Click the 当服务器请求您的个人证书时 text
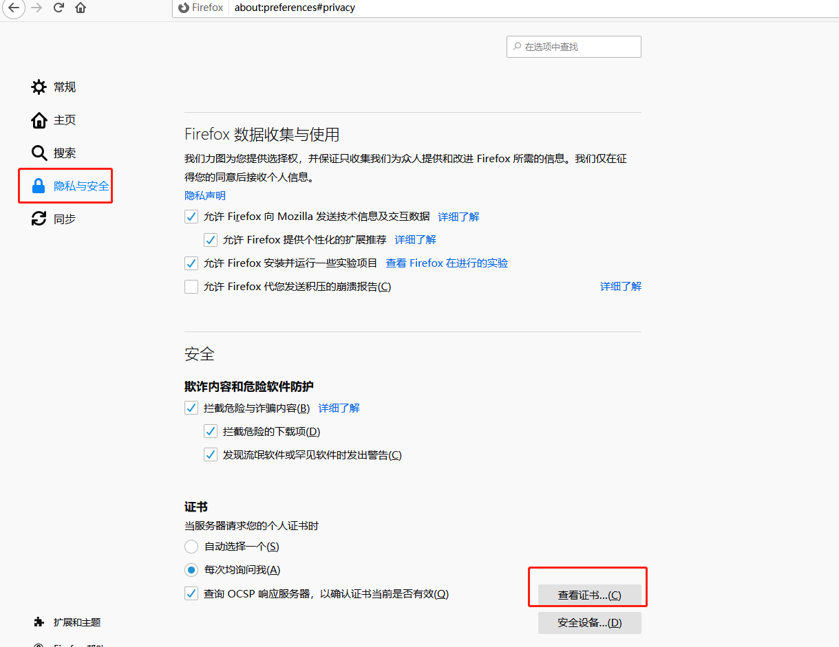839x647 pixels. coord(252,526)
